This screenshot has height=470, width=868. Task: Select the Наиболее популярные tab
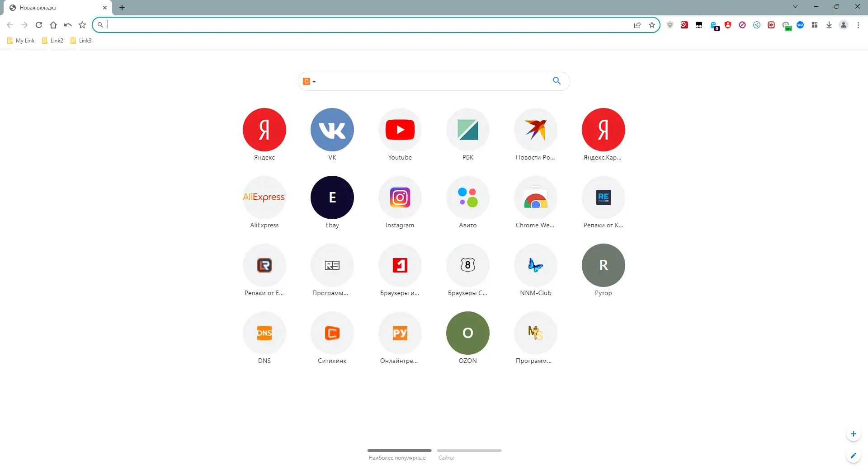click(x=397, y=457)
